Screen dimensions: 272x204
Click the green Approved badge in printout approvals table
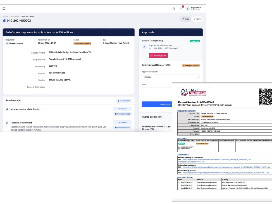click(182, 144)
